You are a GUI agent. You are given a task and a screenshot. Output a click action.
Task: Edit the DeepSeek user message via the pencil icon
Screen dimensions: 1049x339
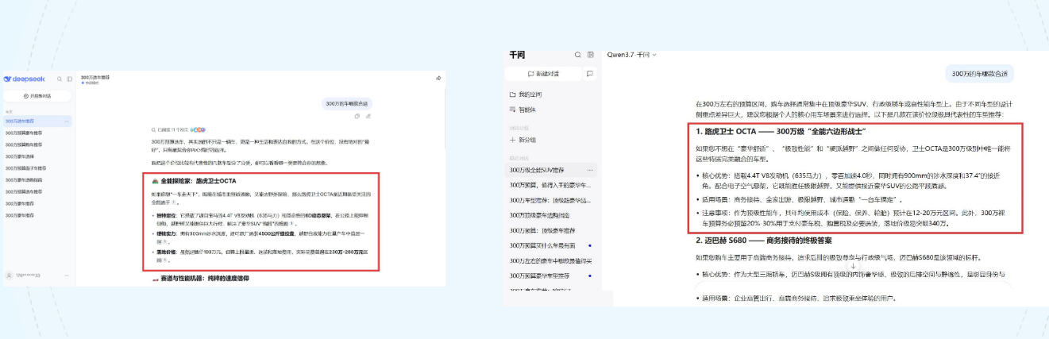tap(367, 116)
